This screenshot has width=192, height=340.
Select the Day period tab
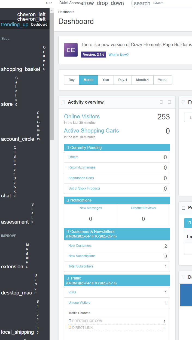[72, 80]
